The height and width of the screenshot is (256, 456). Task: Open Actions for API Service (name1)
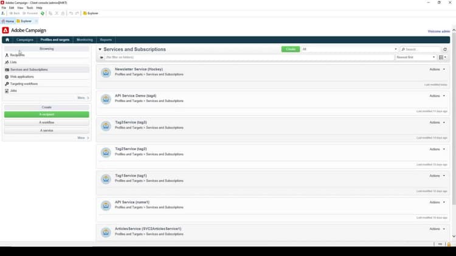point(437,202)
